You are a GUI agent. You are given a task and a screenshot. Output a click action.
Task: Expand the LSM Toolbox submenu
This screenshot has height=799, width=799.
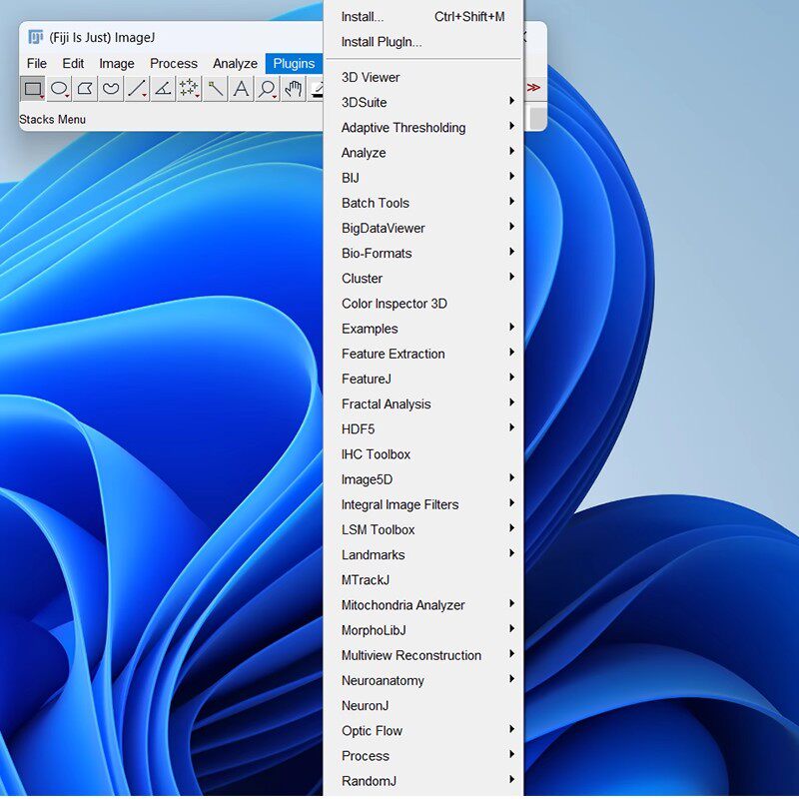422,530
